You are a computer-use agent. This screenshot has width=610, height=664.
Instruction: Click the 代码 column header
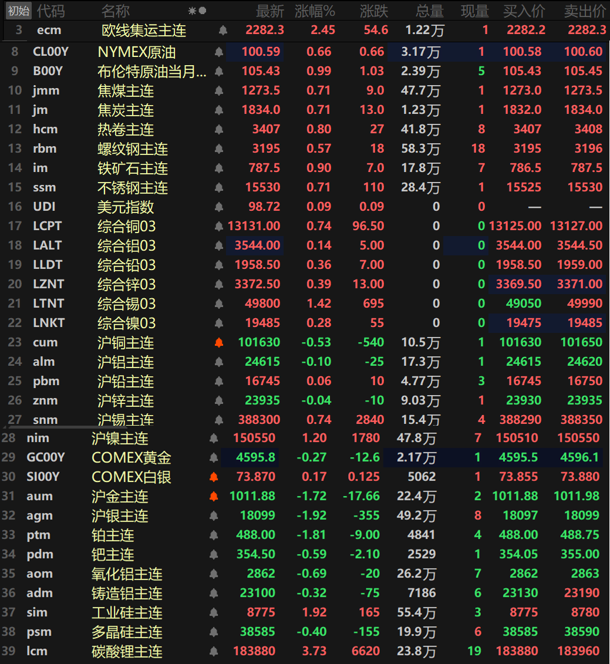[x=51, y=11]
